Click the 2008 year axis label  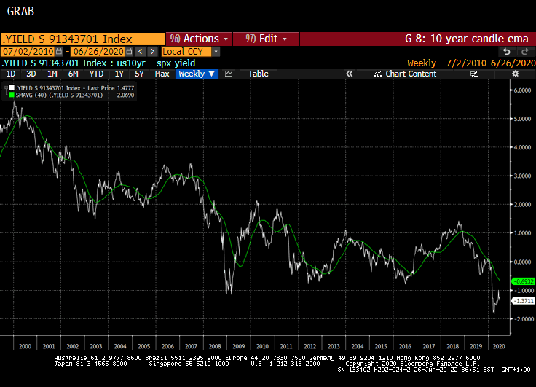(x=215, y=346)
